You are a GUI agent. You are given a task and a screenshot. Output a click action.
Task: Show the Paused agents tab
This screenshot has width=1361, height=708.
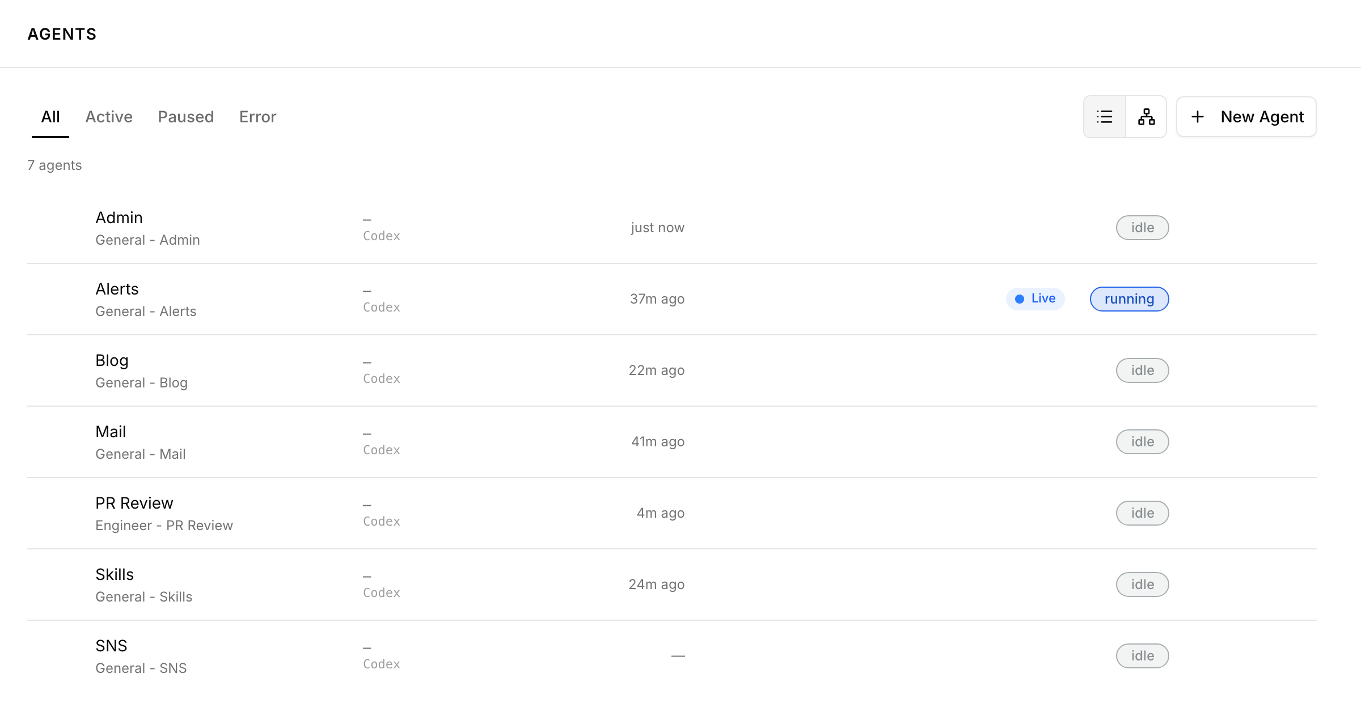[186, 117]
